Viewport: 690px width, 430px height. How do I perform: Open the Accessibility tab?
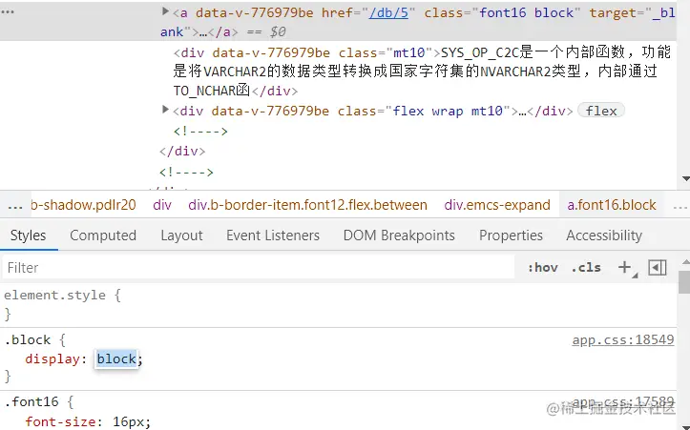click(x=604, y=235)
